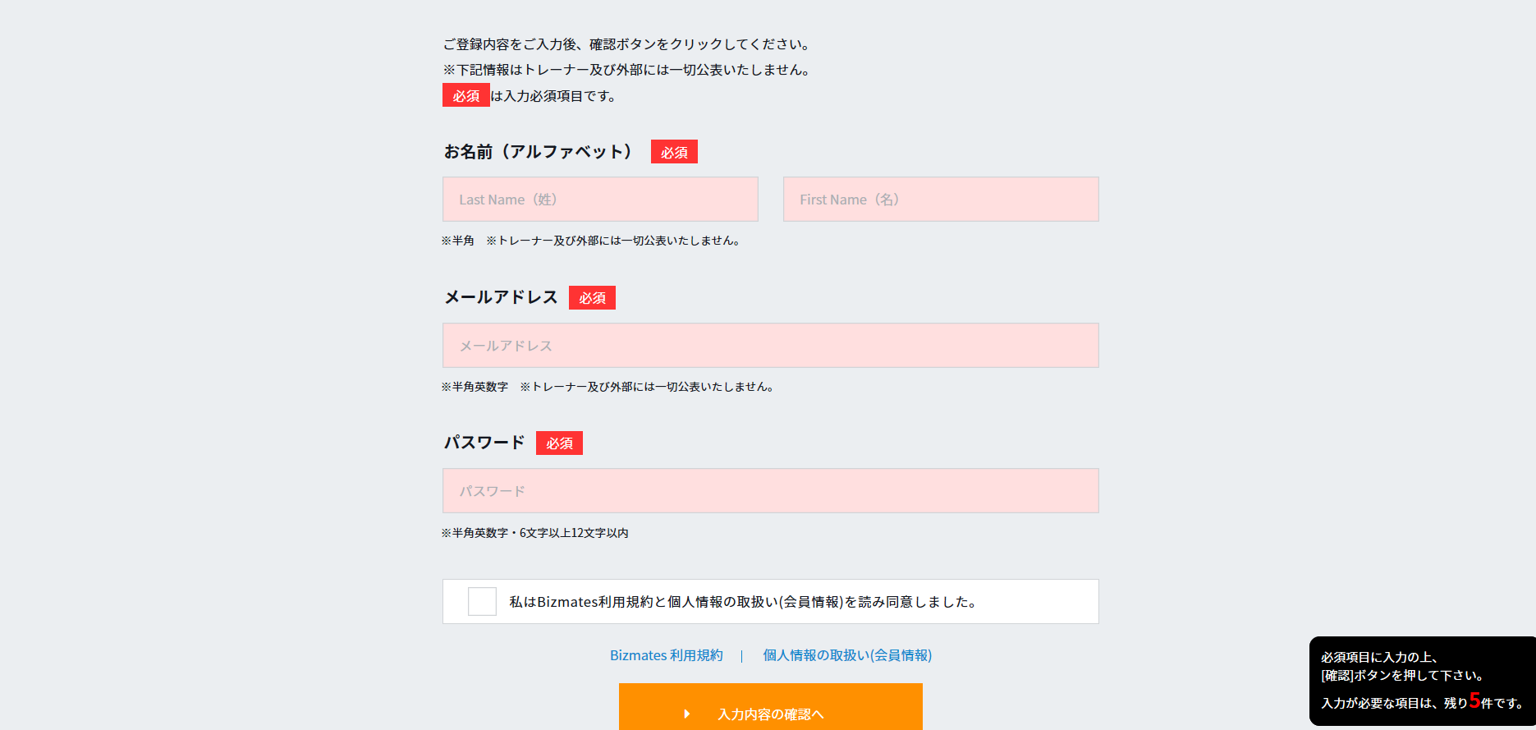
Task: Focus the メールアドレス input field
Action: (770, 346)
